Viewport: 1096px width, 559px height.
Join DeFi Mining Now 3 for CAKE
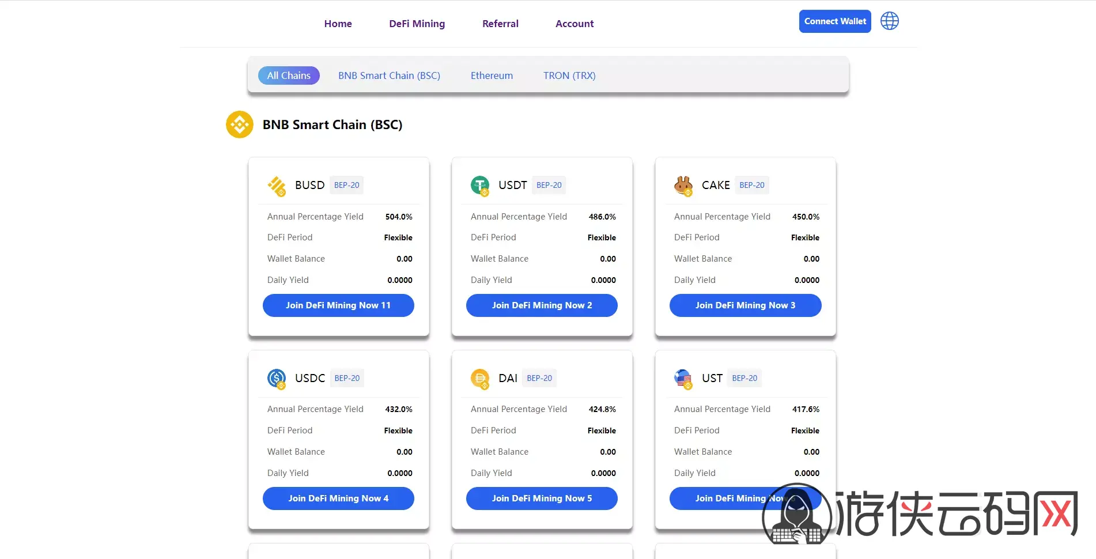click(745, 305)
